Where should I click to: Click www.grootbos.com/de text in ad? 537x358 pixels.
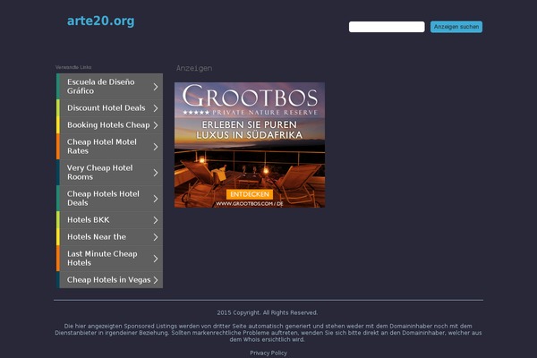[250, 204]
